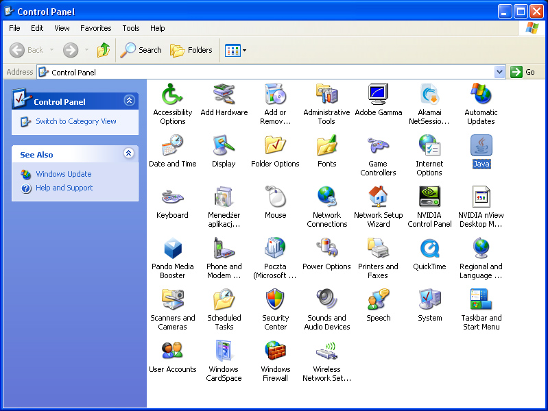Screen dimensions: 548x411
Task: Open Network Connections icon
Action: (x=326, y=197)
